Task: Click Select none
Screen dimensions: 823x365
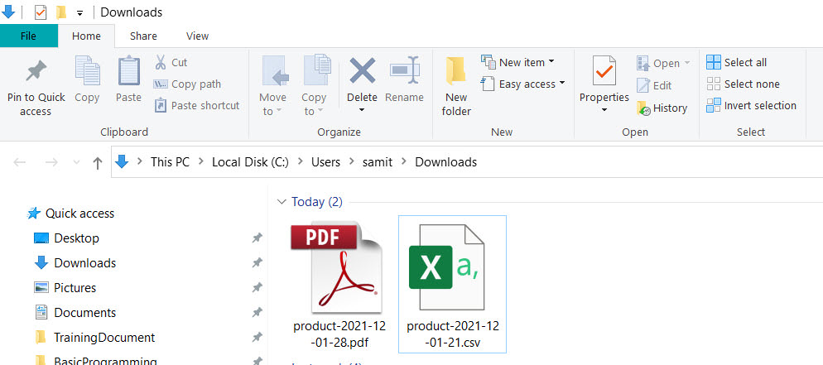Action: click(743, 84)
